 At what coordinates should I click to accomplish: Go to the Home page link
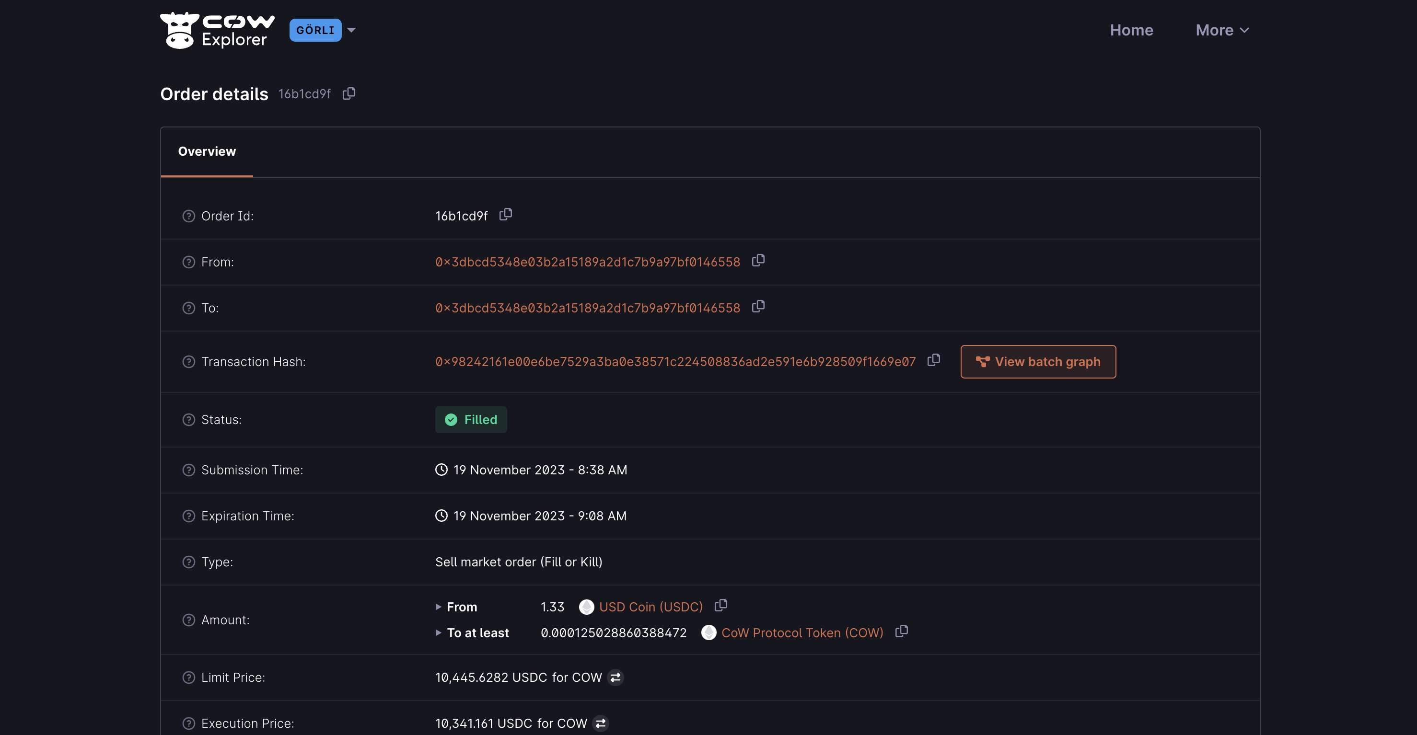[1131, 30]
